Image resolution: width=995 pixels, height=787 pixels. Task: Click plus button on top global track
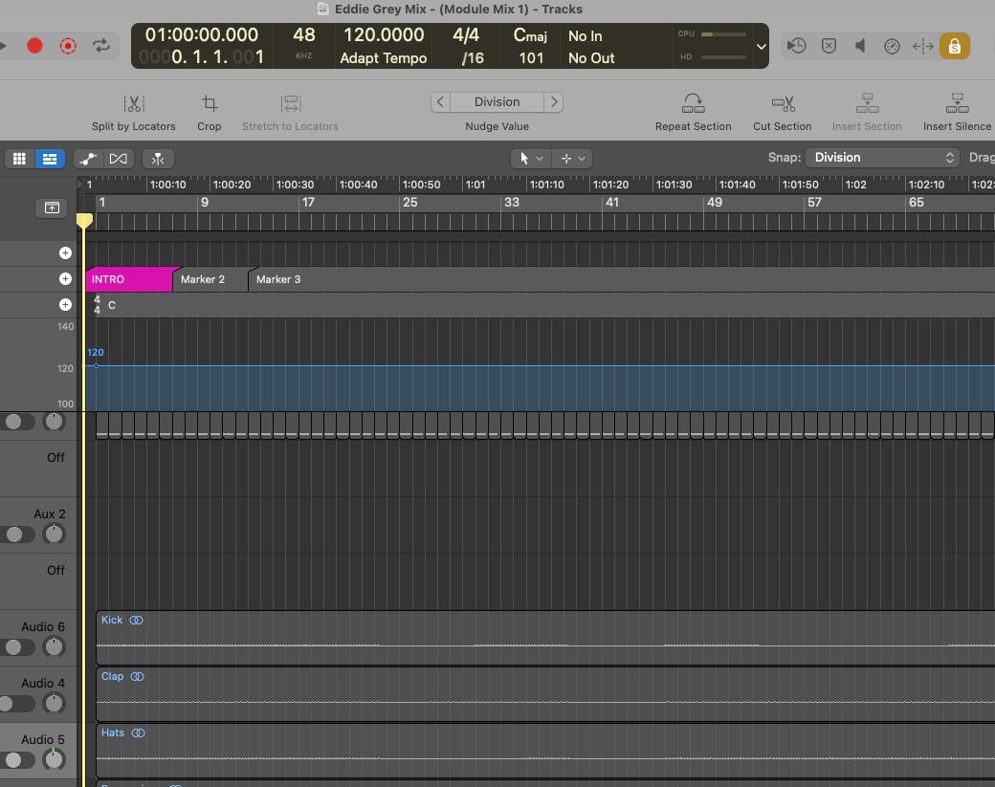(65, 253)
